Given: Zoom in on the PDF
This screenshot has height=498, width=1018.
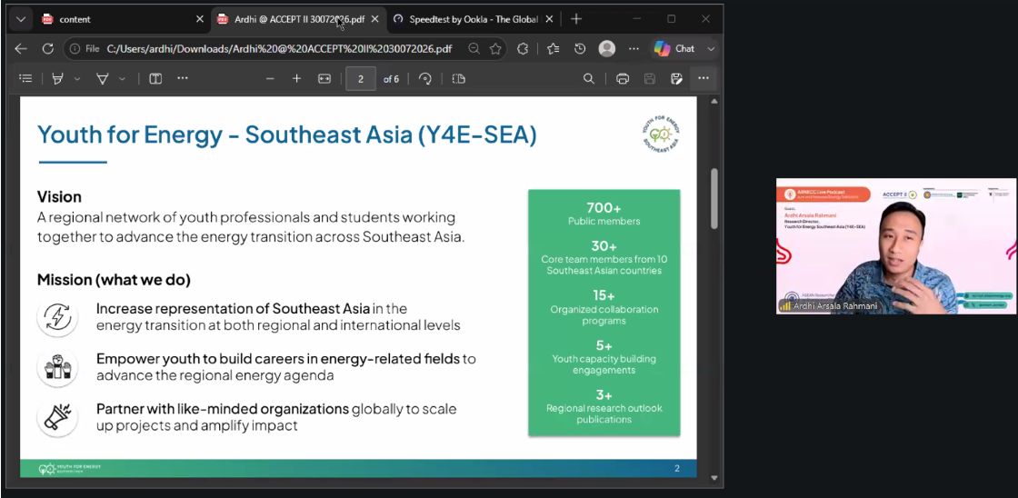Looking at the screenshot, I should (x=296, y=78).
